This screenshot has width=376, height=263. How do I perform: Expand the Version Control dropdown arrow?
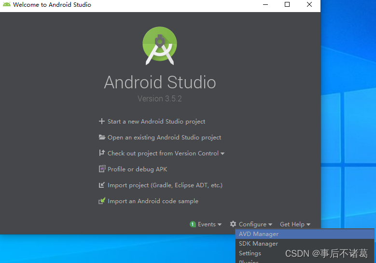tap(223, 153)
